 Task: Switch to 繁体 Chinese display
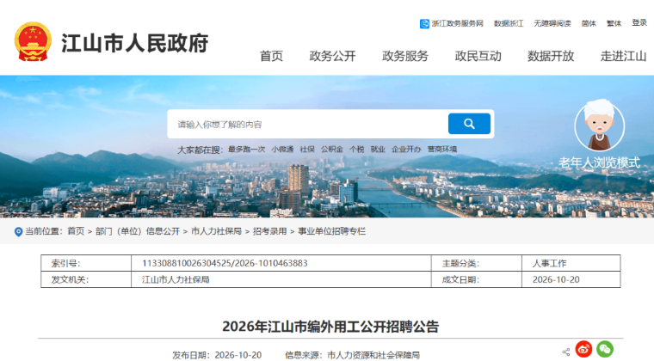pyautogui.click(x=614, y=24)
